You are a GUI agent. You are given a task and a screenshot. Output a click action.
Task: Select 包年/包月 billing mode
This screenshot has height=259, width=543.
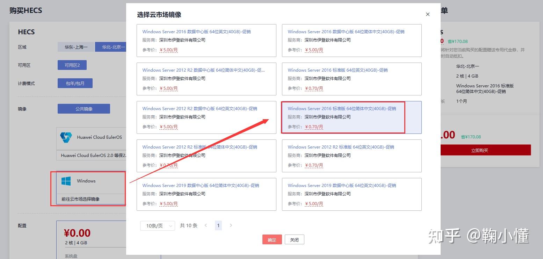75,83
